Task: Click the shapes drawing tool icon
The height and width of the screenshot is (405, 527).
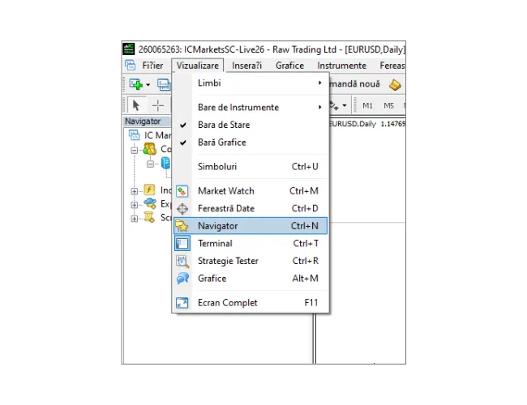Action: [334, 106]
